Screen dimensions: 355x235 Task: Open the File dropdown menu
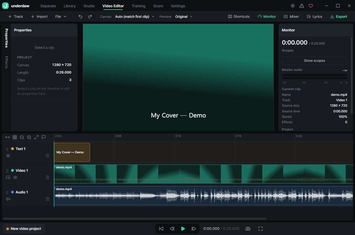[x=61, y=17]
